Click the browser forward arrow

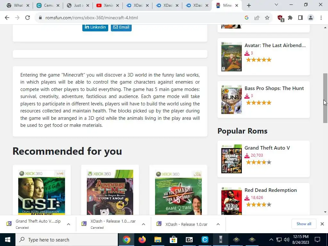pos(17,18)
